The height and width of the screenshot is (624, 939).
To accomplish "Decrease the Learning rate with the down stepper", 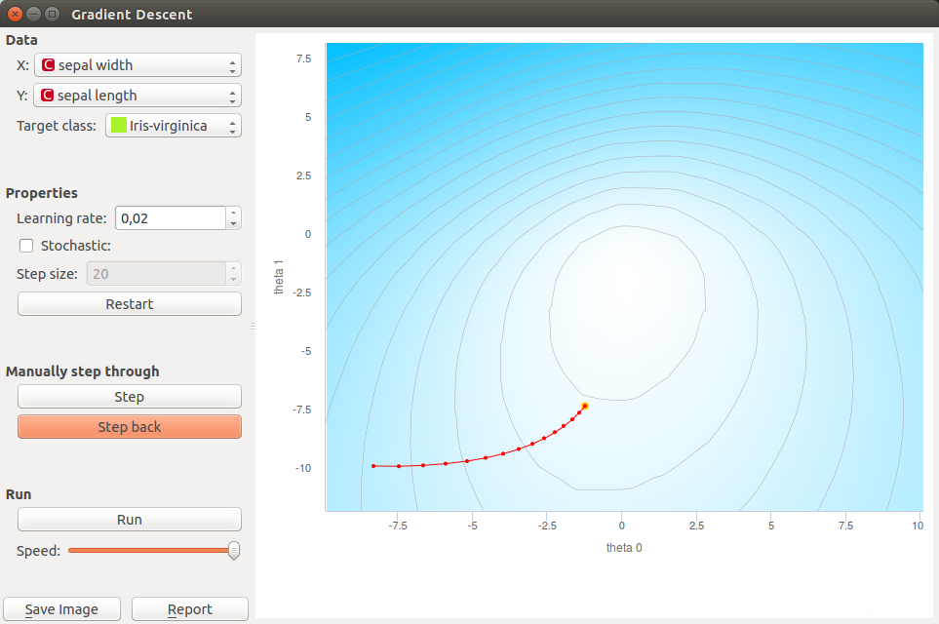I will (232, 222).
